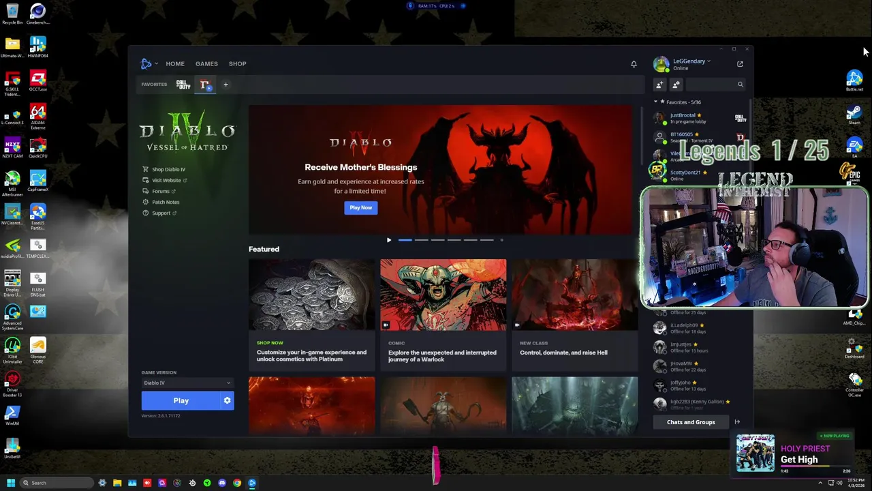Toggle the banner carousel autoplay
This screenshot has height=491, width=872.
tap(389, 240)
